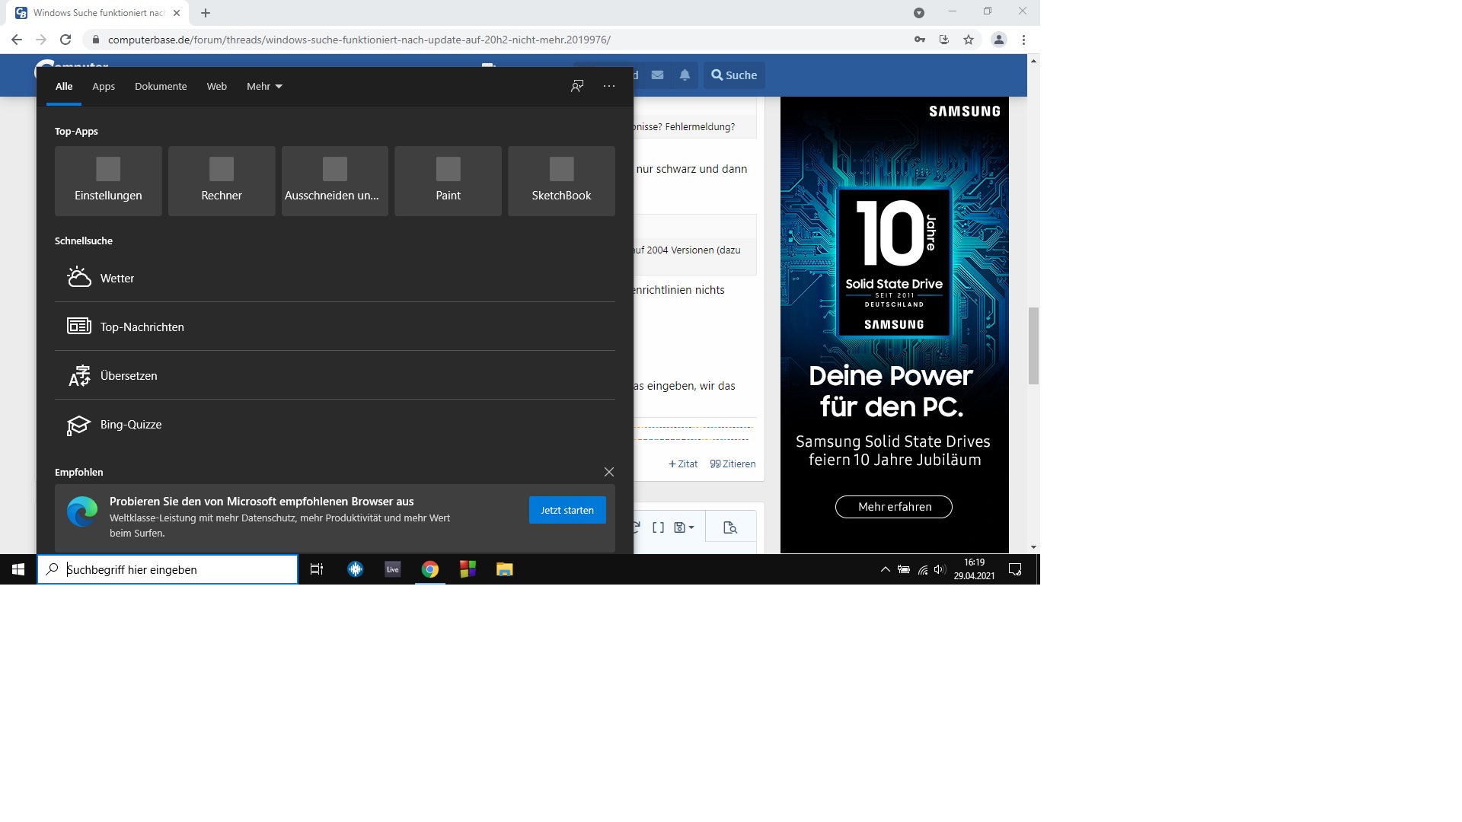1462x822 pixels.
Task: Toggle BB code brackets in editor
Action: [x=659, y=527]
